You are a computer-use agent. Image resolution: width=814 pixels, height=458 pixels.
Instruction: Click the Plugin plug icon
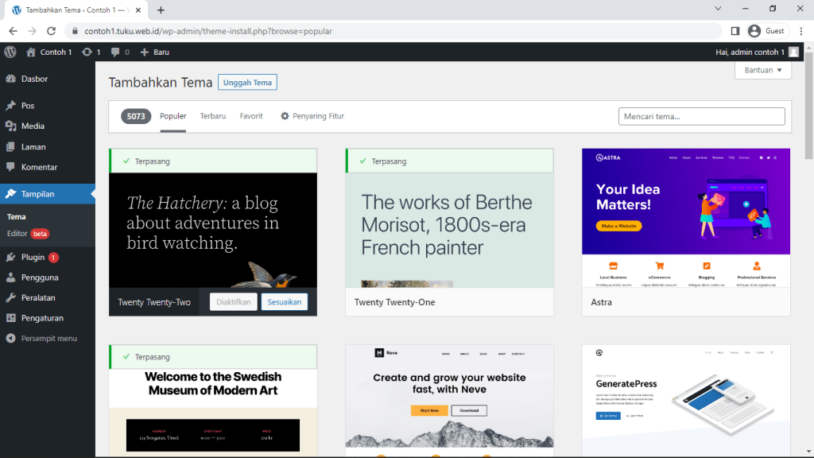pyautogui.click(x=10, y=257)
